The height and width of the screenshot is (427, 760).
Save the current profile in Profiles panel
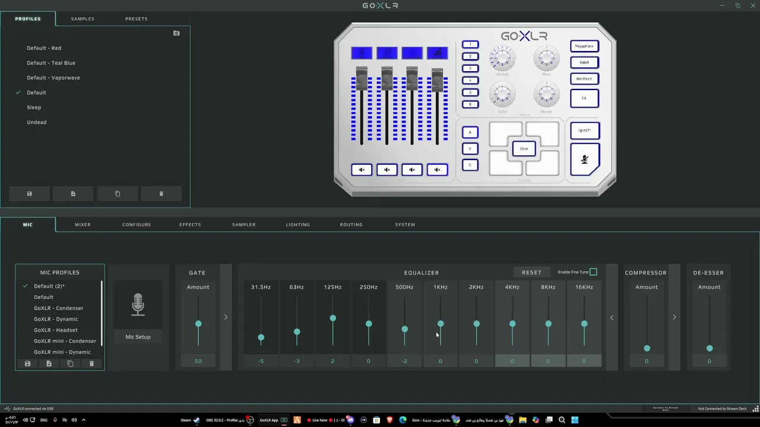tap(30, 194)
